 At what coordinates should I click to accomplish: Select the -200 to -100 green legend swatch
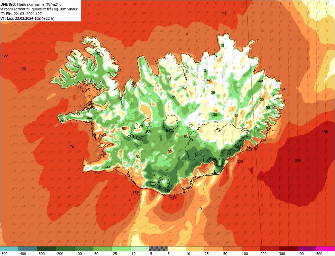click(x=65, y=249)
